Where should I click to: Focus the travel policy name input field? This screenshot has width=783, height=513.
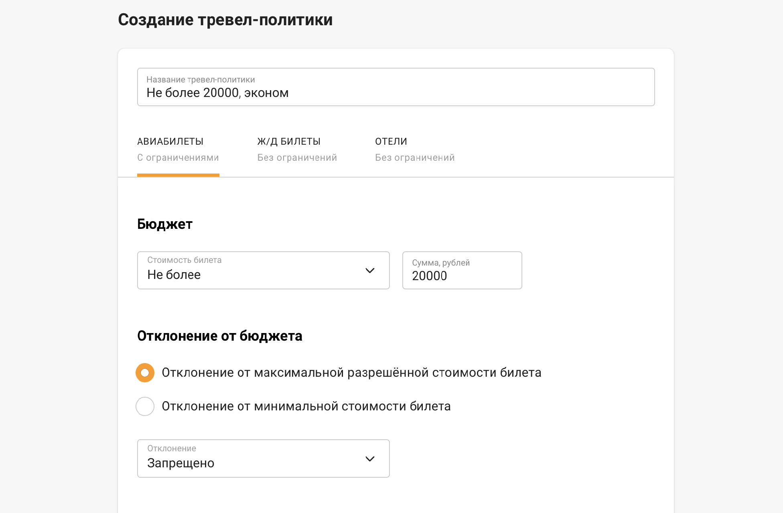tap(396, 87)
